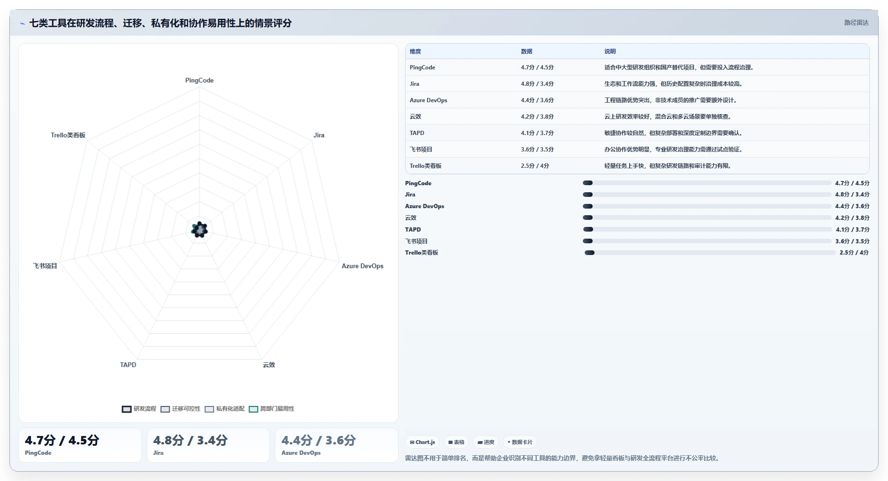Viewport: 888px width, 481px height.
Task: Click the 云效 progress bar
Action: click(x=707, y=218)
